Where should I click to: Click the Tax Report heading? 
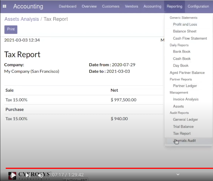pyautogui.click(x=22, y=55)
